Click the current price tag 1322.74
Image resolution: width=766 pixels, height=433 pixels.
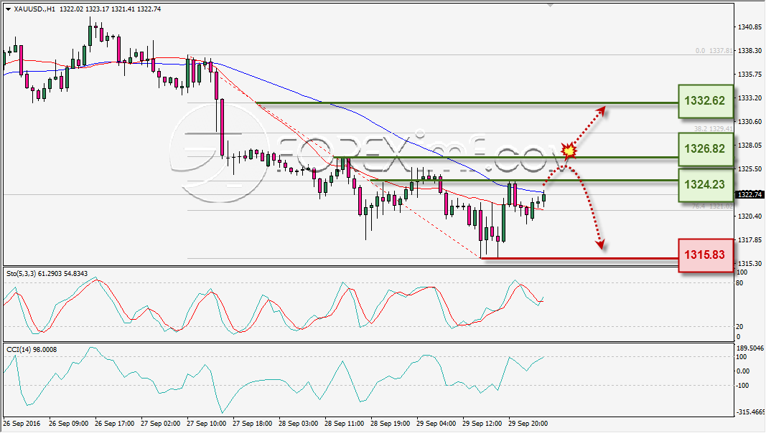[749, 194]
